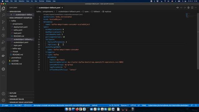Change indentation Spaces: 2 setting

[125, 105]
